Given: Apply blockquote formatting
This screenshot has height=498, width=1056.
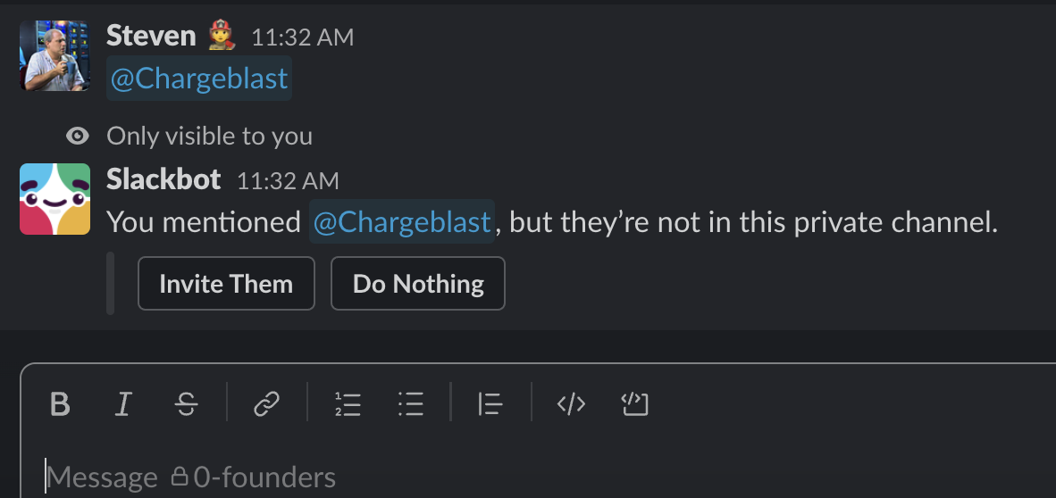Looking at the screenshot, I should coord(490,403).
